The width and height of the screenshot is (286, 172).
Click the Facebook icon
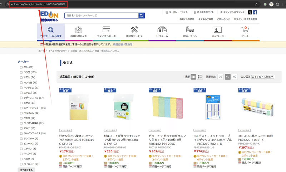[255, 12]
